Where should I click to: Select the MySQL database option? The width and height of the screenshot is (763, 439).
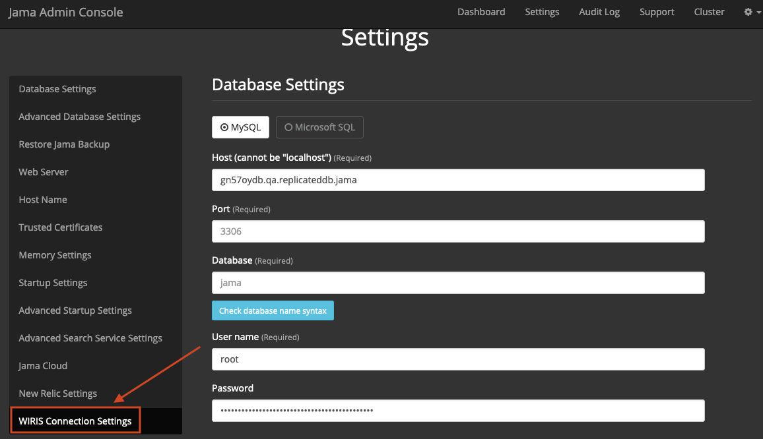tap(240, 127)
